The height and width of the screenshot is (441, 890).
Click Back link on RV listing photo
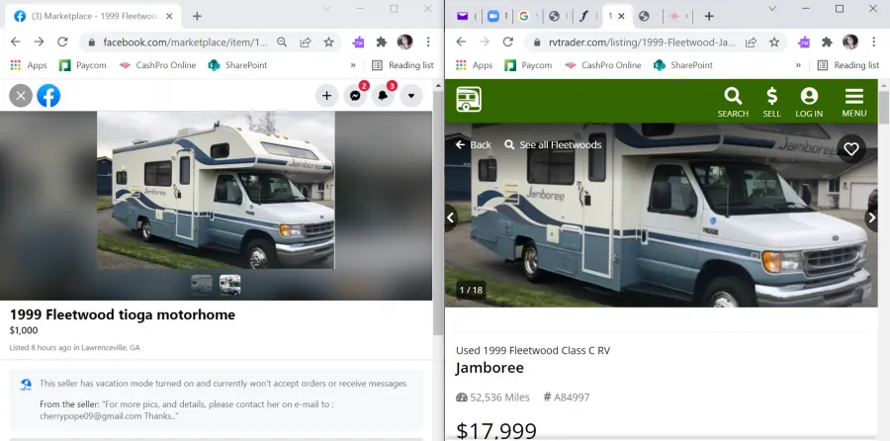click(474, 144)
